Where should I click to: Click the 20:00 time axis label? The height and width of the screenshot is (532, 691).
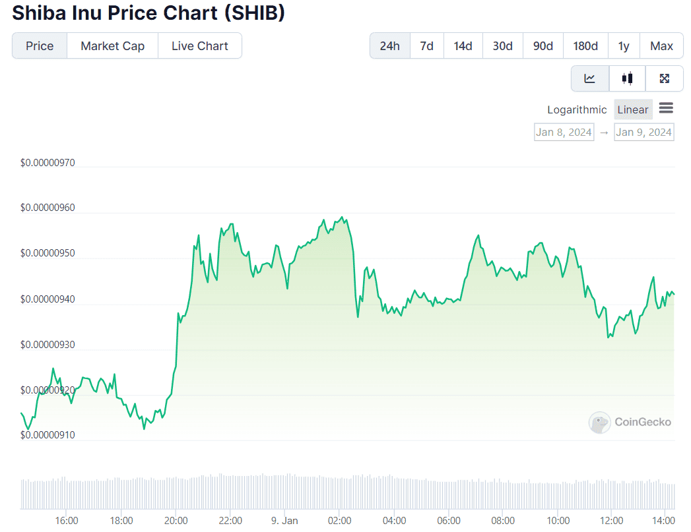176,521
